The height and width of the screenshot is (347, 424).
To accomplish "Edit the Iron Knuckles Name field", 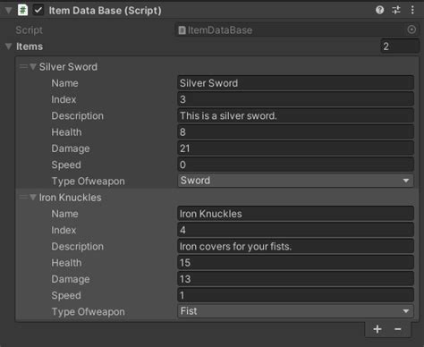I will pos(295,214).
